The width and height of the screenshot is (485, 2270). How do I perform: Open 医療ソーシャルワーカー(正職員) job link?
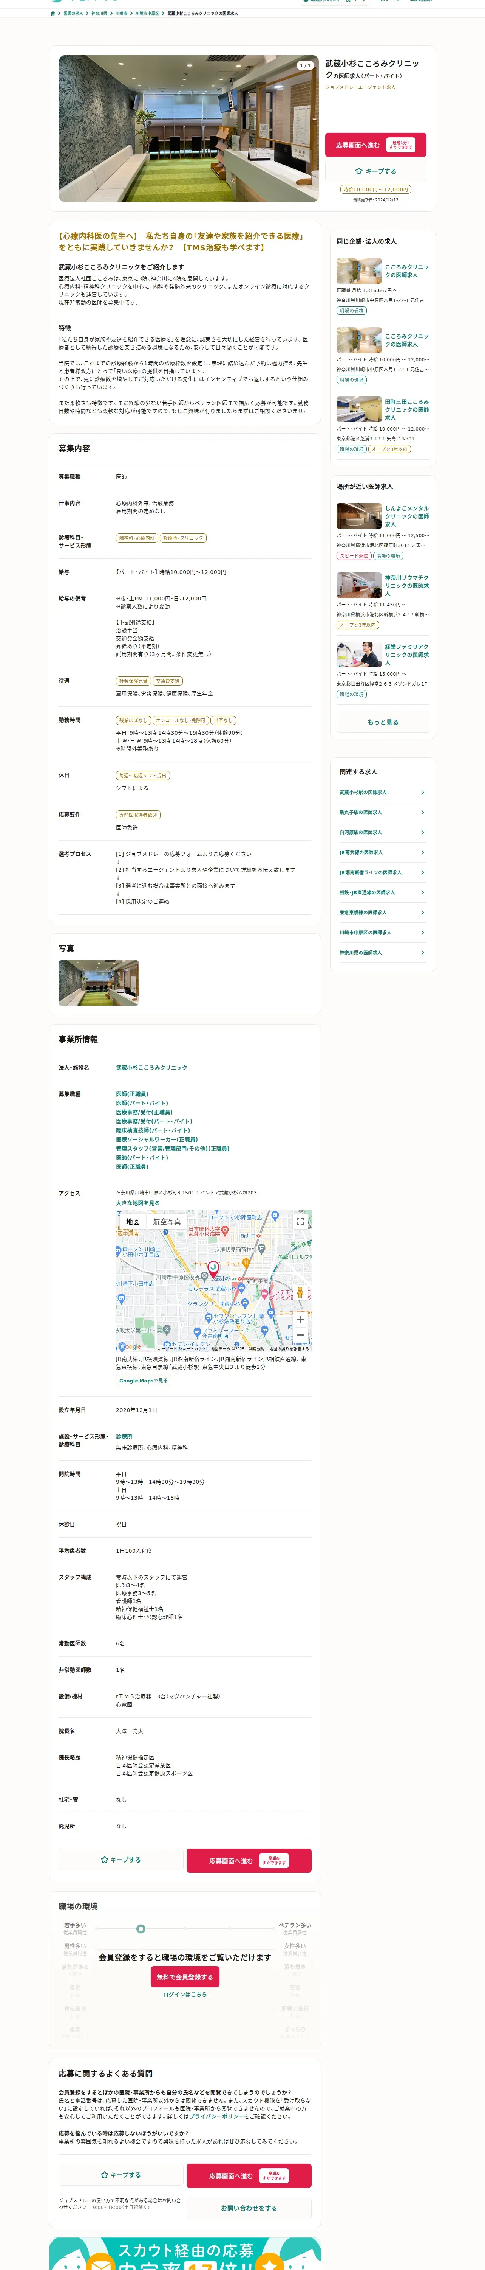[x=157, y=1140]
